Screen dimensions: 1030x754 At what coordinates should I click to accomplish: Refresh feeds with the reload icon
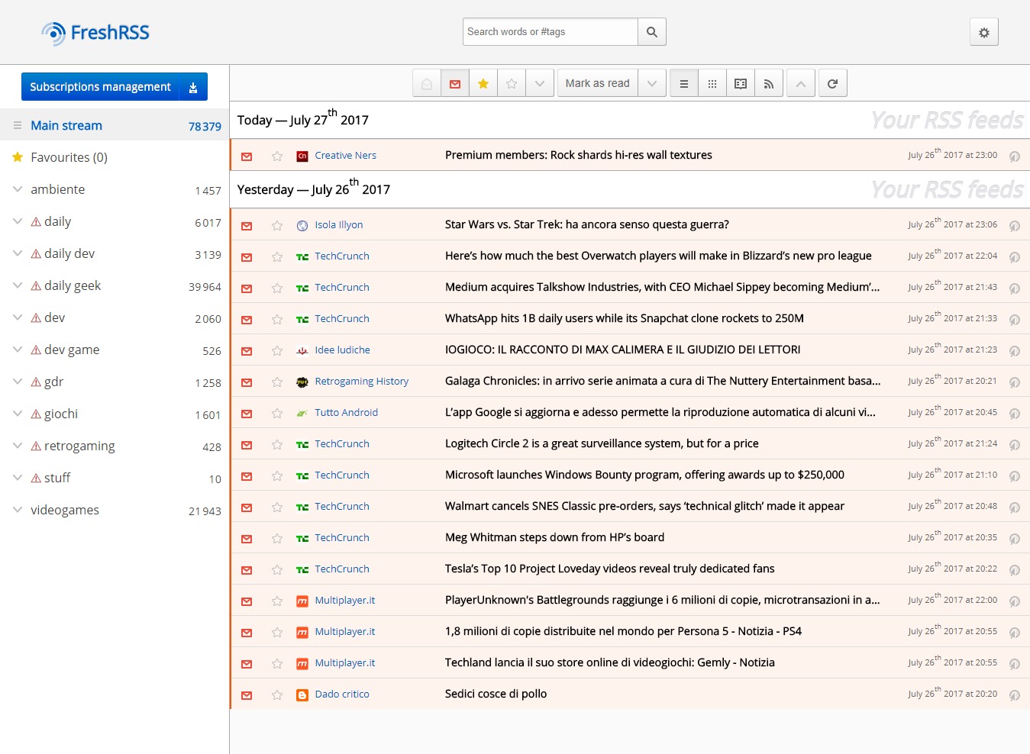point(832,83)
